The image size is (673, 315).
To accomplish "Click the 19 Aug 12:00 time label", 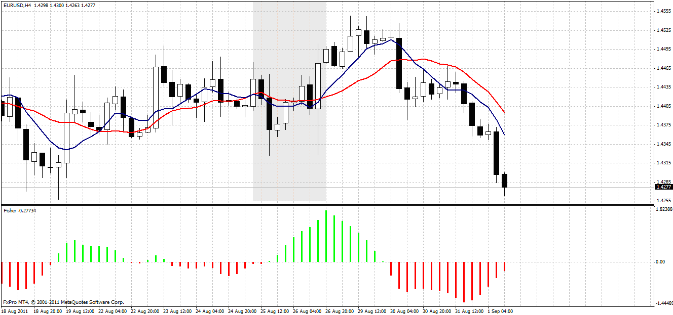I will pyautogui.click(x=80, y=311).
